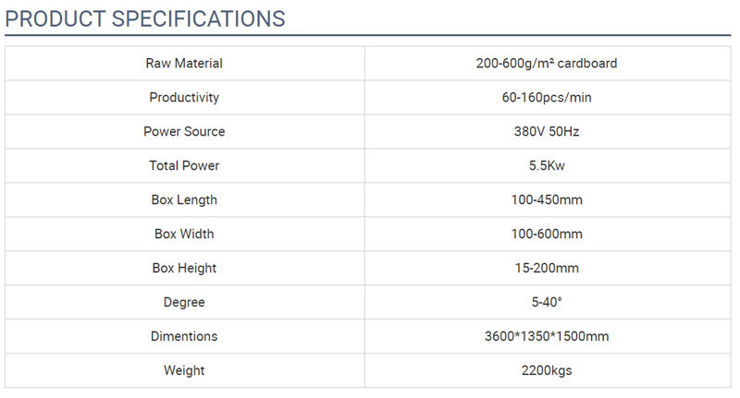740x398 pixels.
Task: Select the Total Power label cell
Action: tap(184, 166)
